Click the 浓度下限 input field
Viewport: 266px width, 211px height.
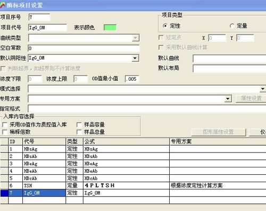[35, 79]
